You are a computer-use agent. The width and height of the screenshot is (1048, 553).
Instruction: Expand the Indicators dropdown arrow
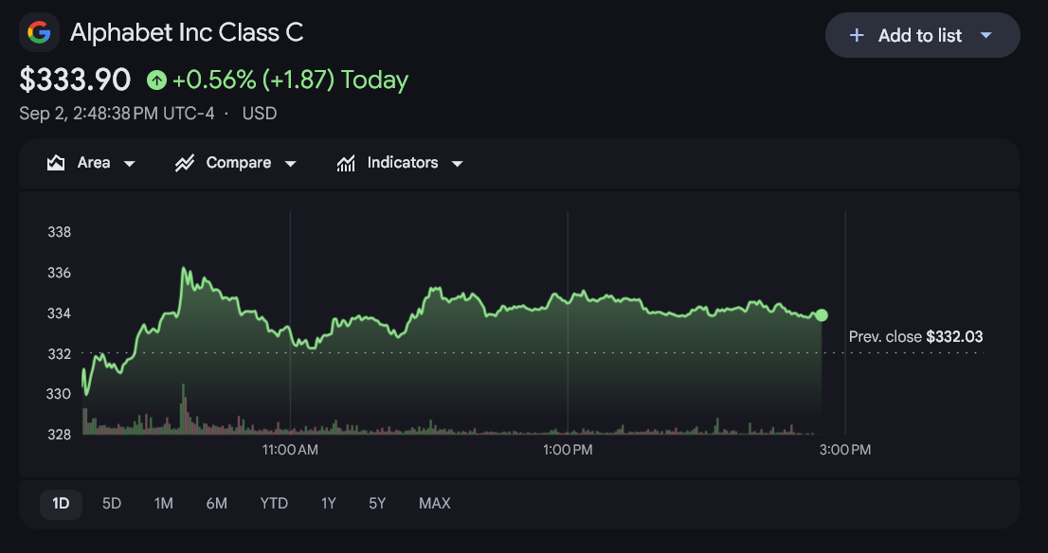tap(457, 164)
